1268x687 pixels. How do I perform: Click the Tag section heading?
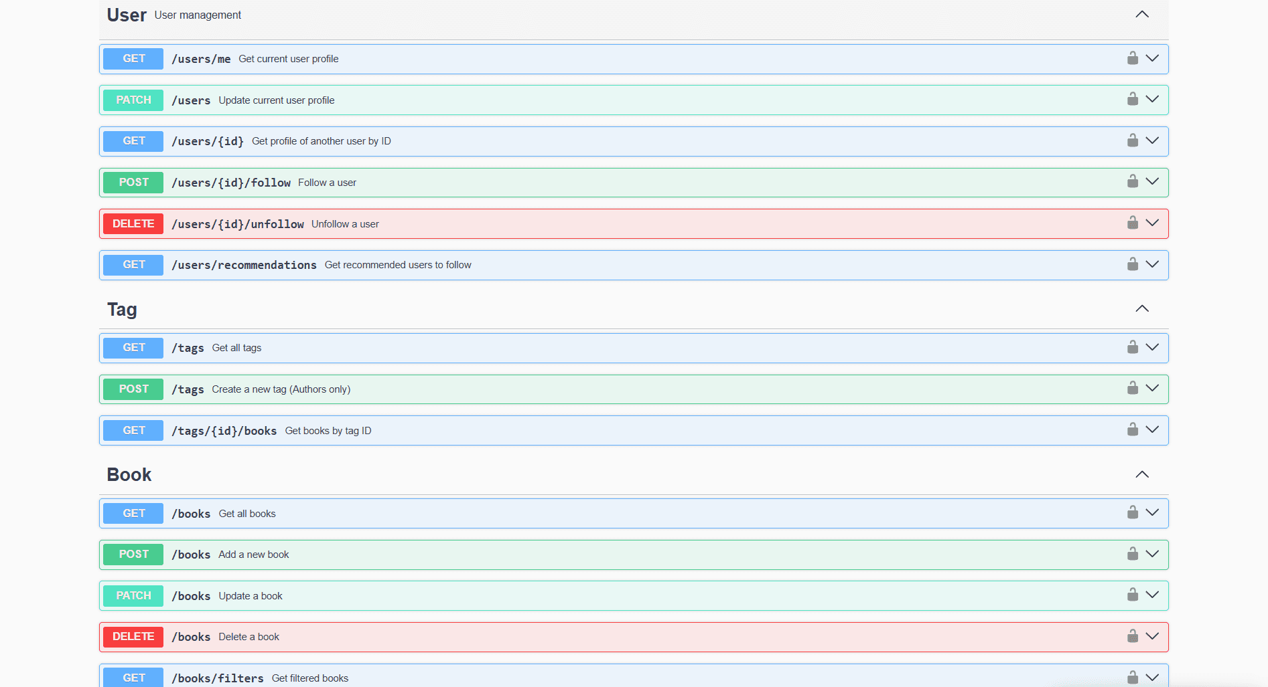coord(122,309)
